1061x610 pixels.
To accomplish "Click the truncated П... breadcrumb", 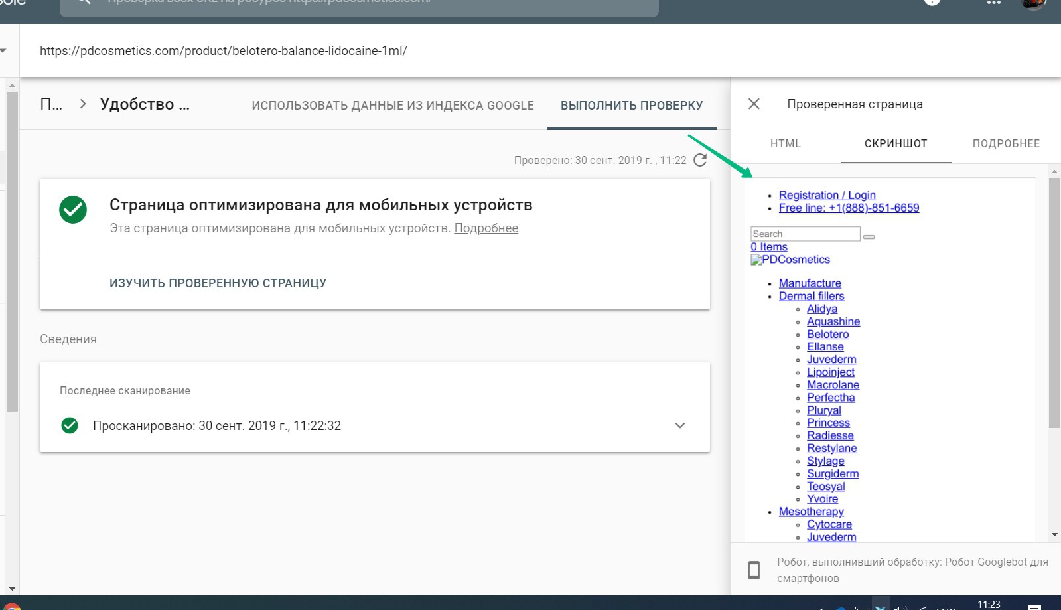I will [x=51, y=104].
